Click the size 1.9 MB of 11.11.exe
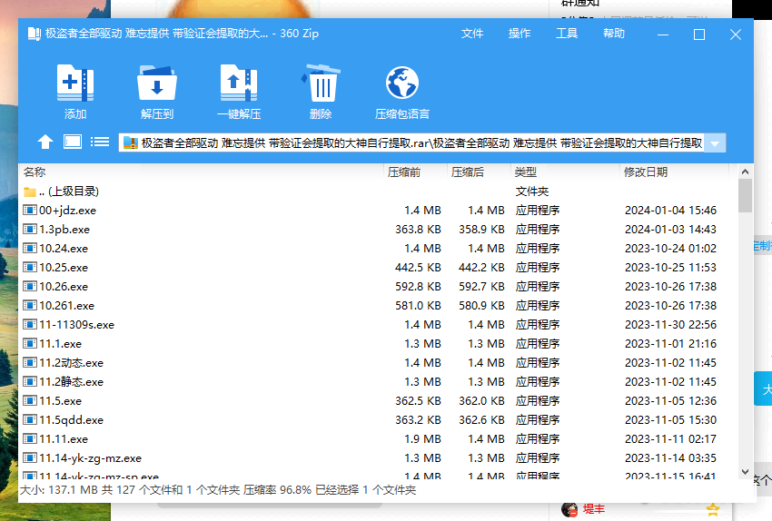Viewport: 772px width, 521px height. (x=422, y=439)
